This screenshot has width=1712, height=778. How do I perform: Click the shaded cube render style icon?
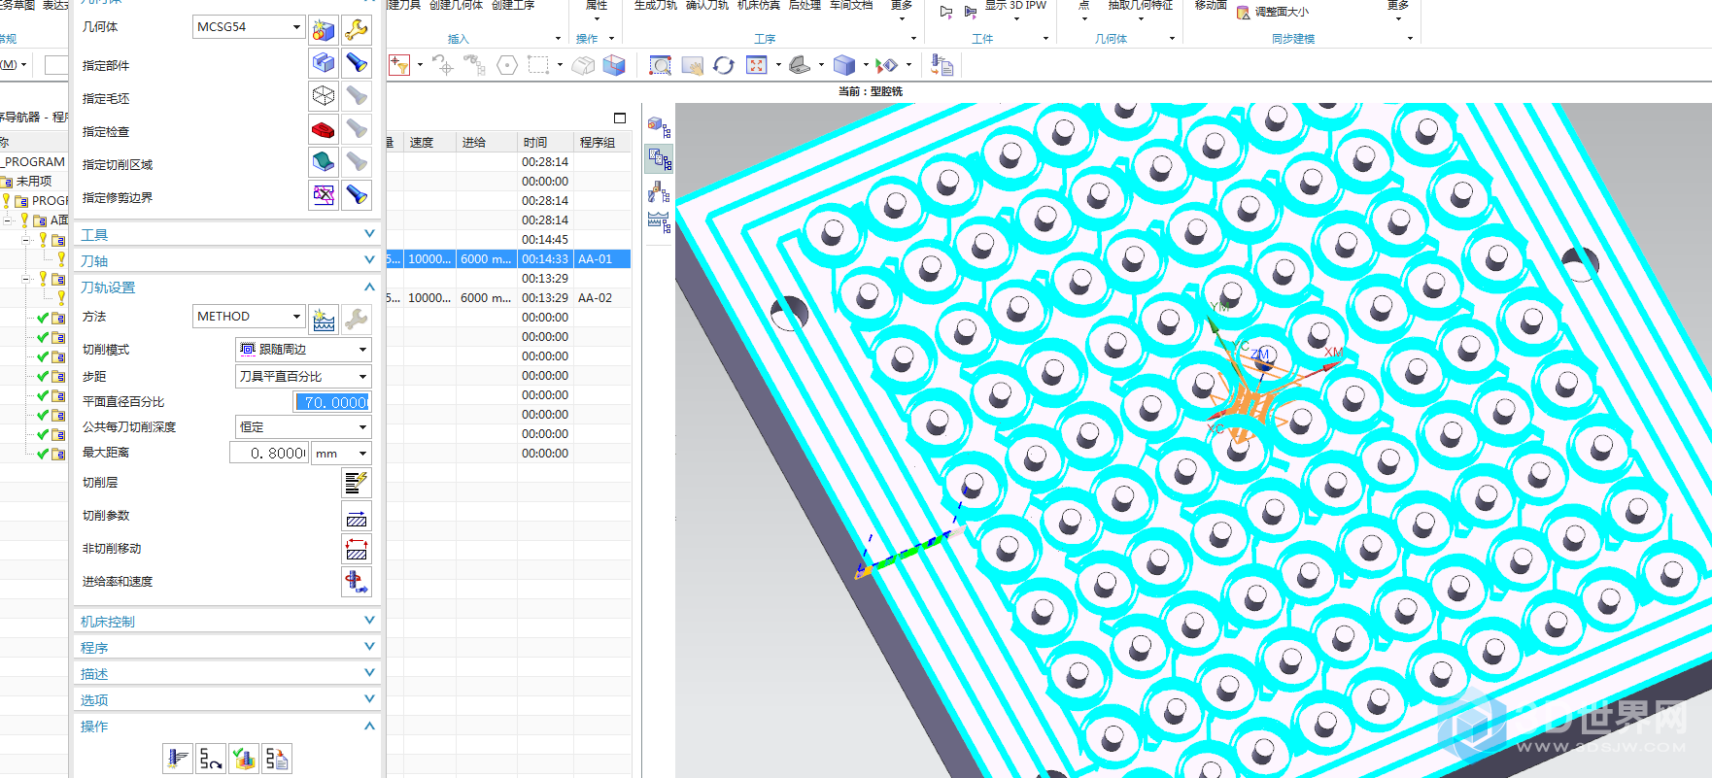point(844,65)
